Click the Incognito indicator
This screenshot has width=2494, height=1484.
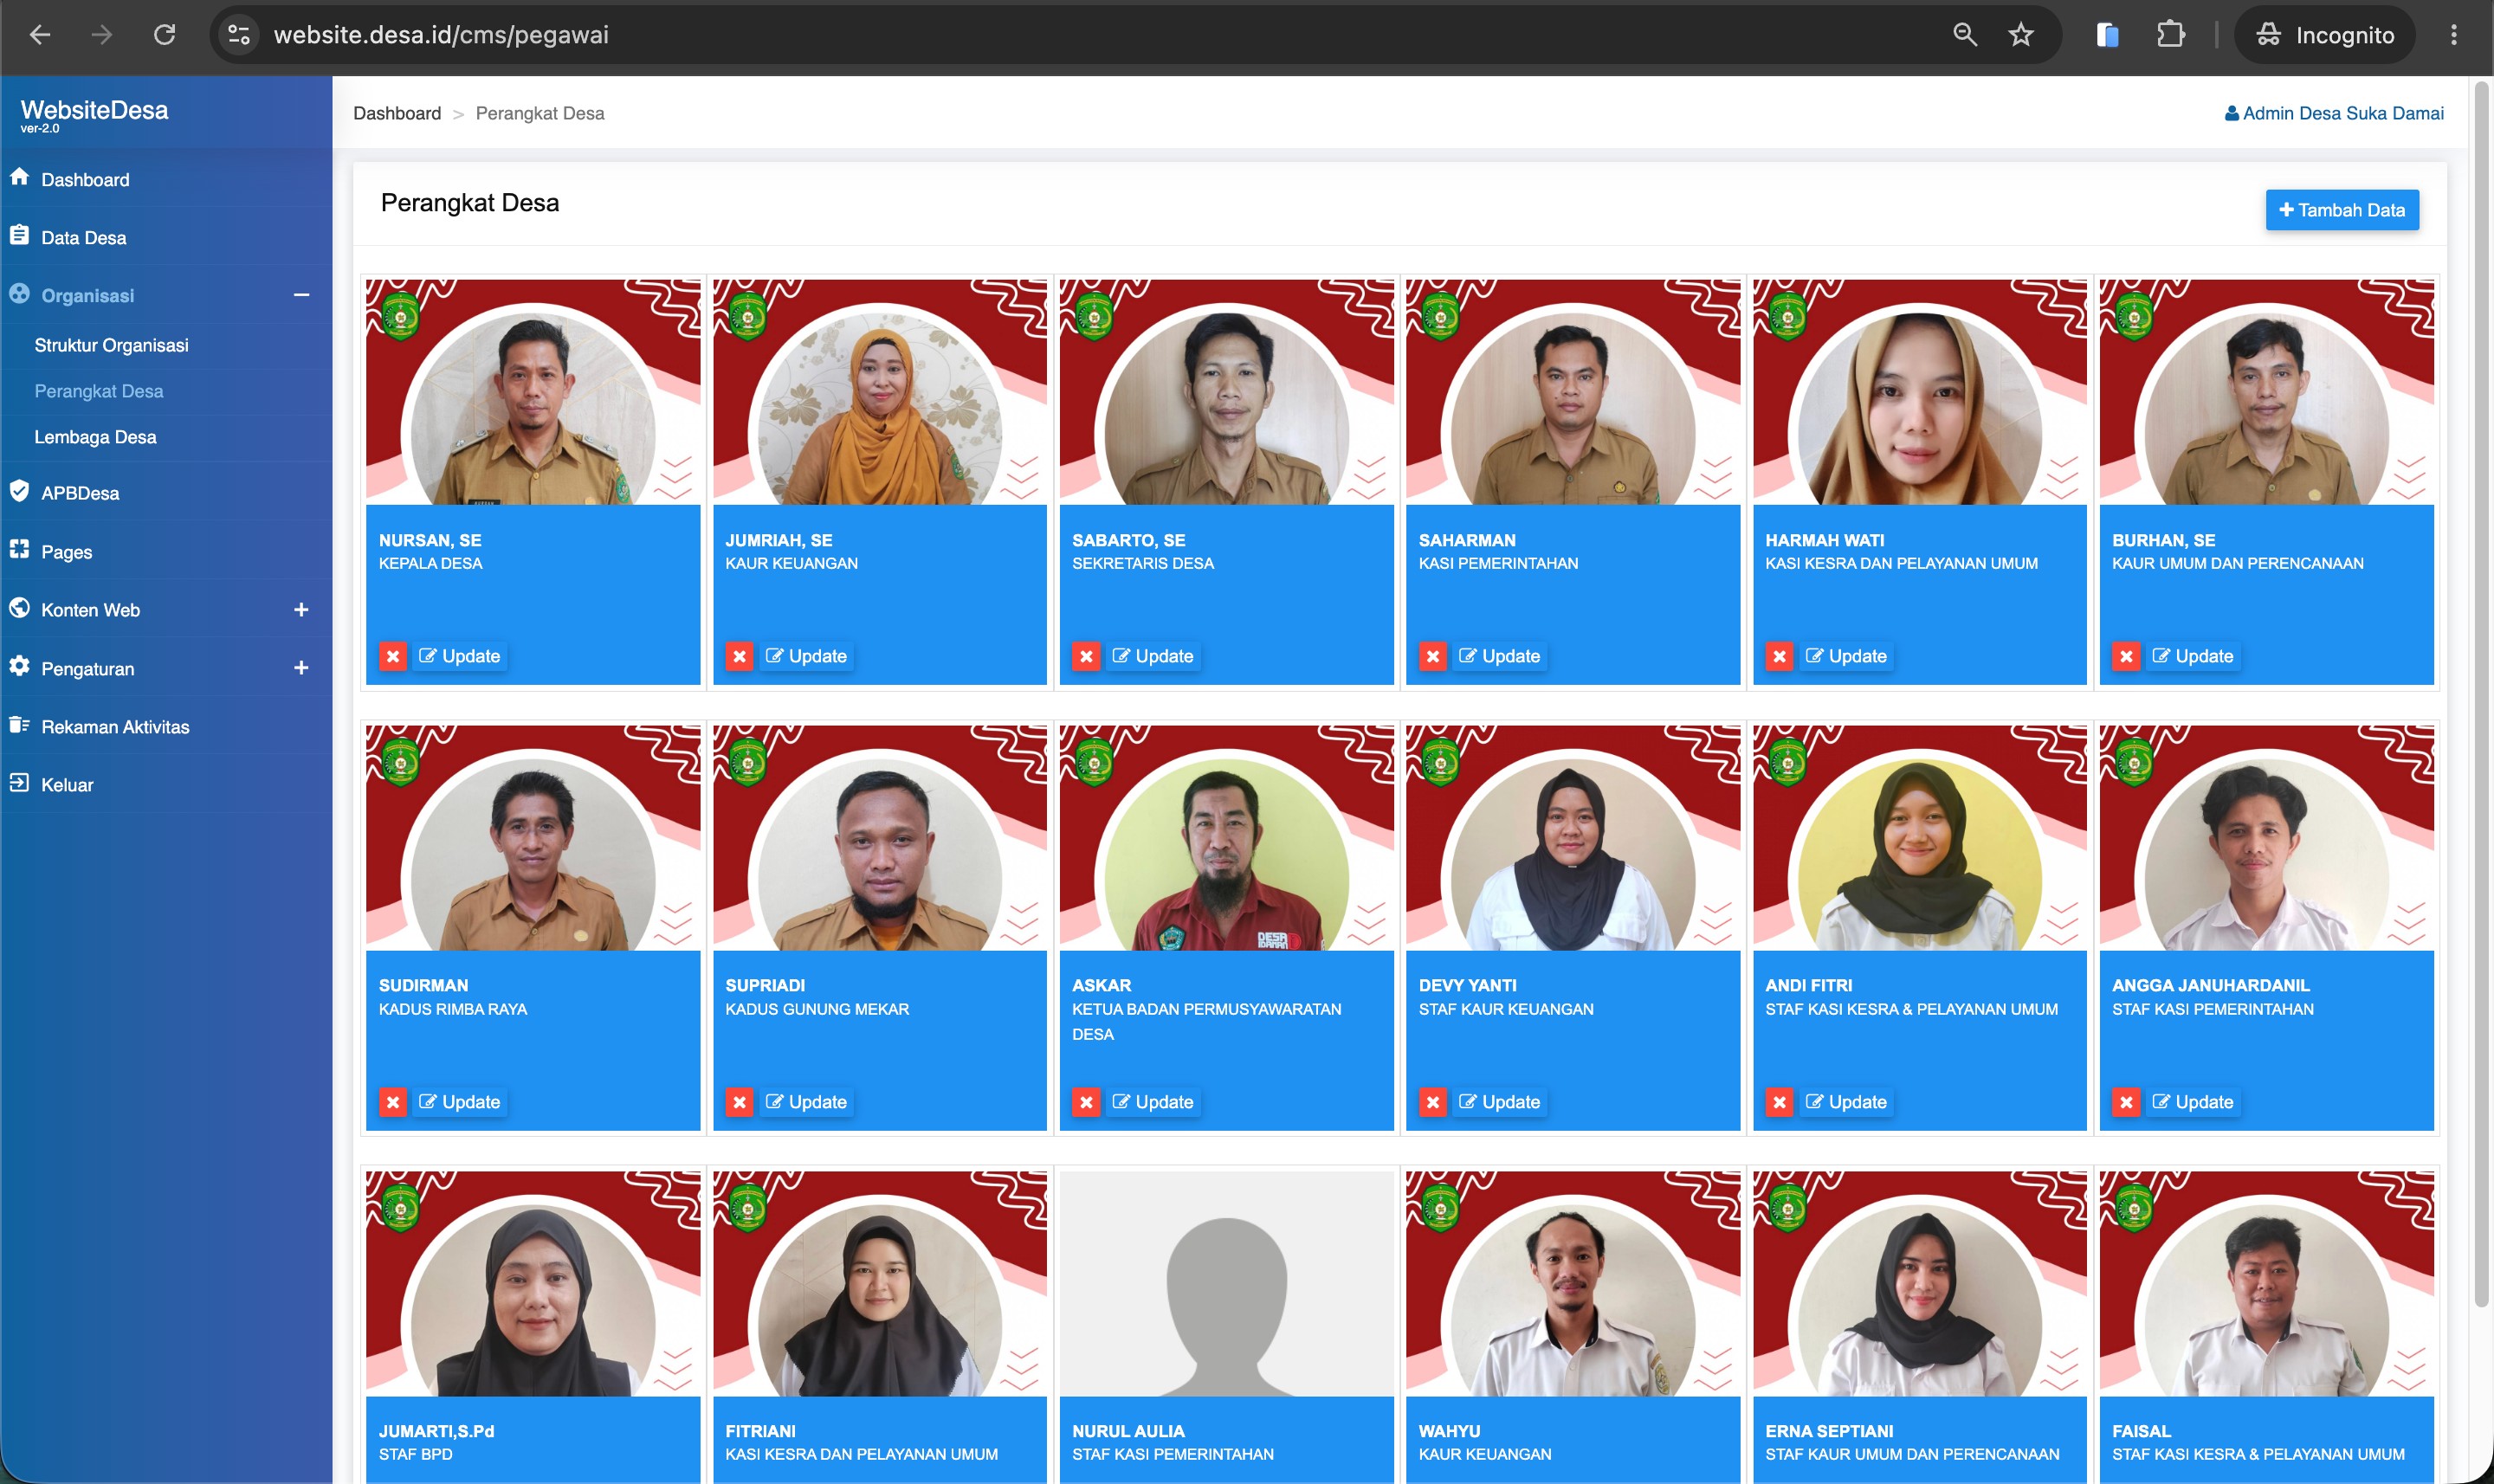(x=2325, y=35)
